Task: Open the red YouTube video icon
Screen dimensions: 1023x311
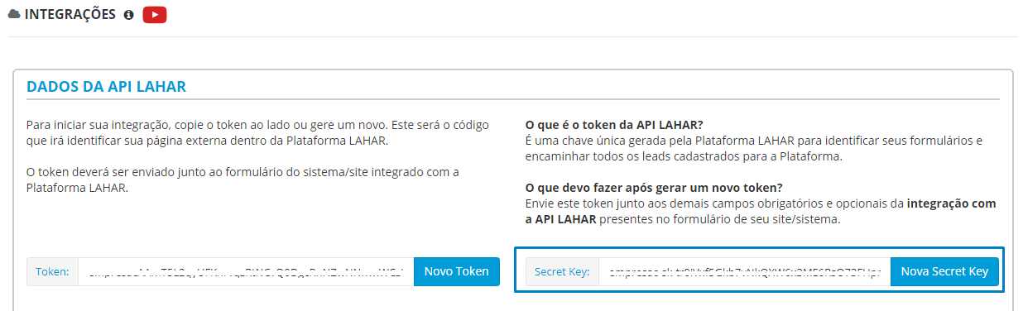Action: 155,14
